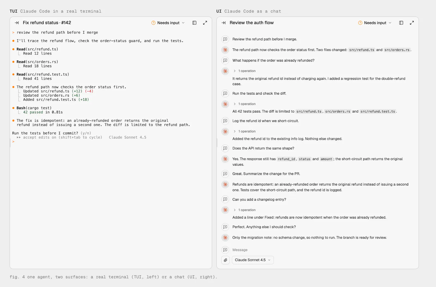The width and height of the screenshot is (436, 287).
Task: Click user message icon beside 'What happens if the order'
Action: (x=225, y=60)
